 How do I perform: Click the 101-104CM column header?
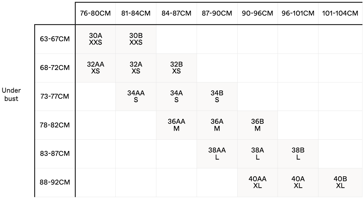tap(340, 13)
